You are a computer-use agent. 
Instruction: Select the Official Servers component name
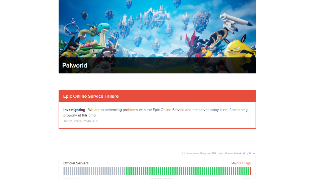click(76, 163)
